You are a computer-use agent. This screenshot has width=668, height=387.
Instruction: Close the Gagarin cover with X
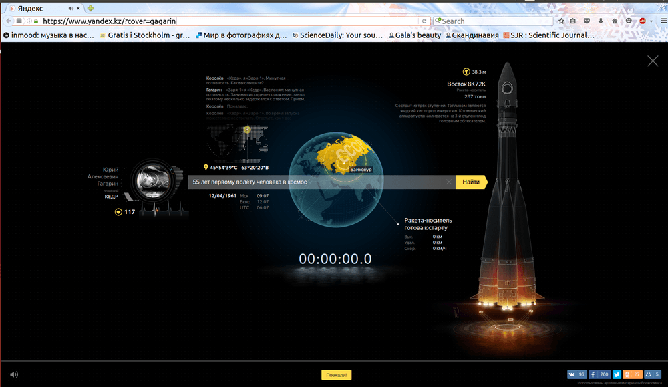(653, 61)
